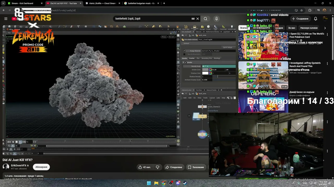Open the Jeffrey Epstein's Ranch video title
The image size is (334, 187).
[305, 65]
